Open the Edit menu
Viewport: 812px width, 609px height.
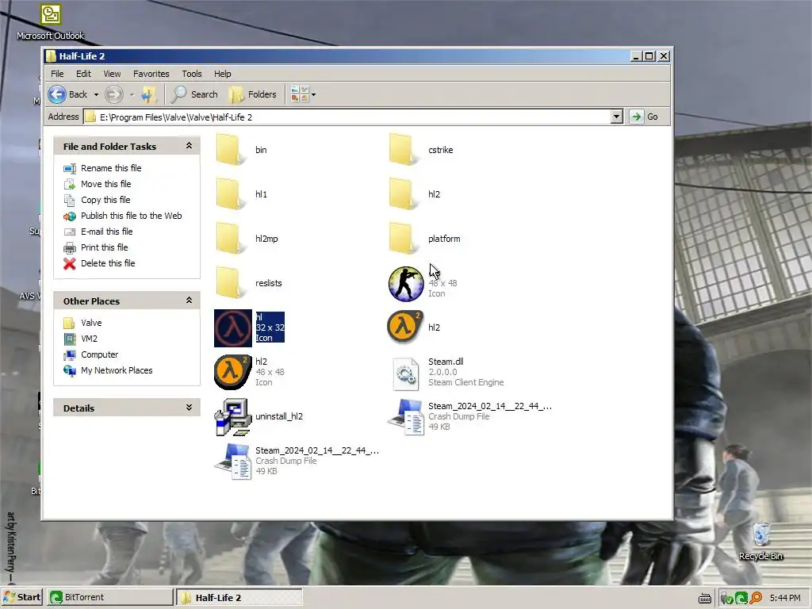pos(83,74)
